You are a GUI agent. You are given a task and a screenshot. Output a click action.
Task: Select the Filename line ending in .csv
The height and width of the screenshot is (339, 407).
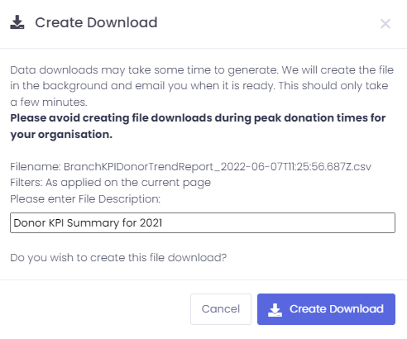(x=190, y=167)
